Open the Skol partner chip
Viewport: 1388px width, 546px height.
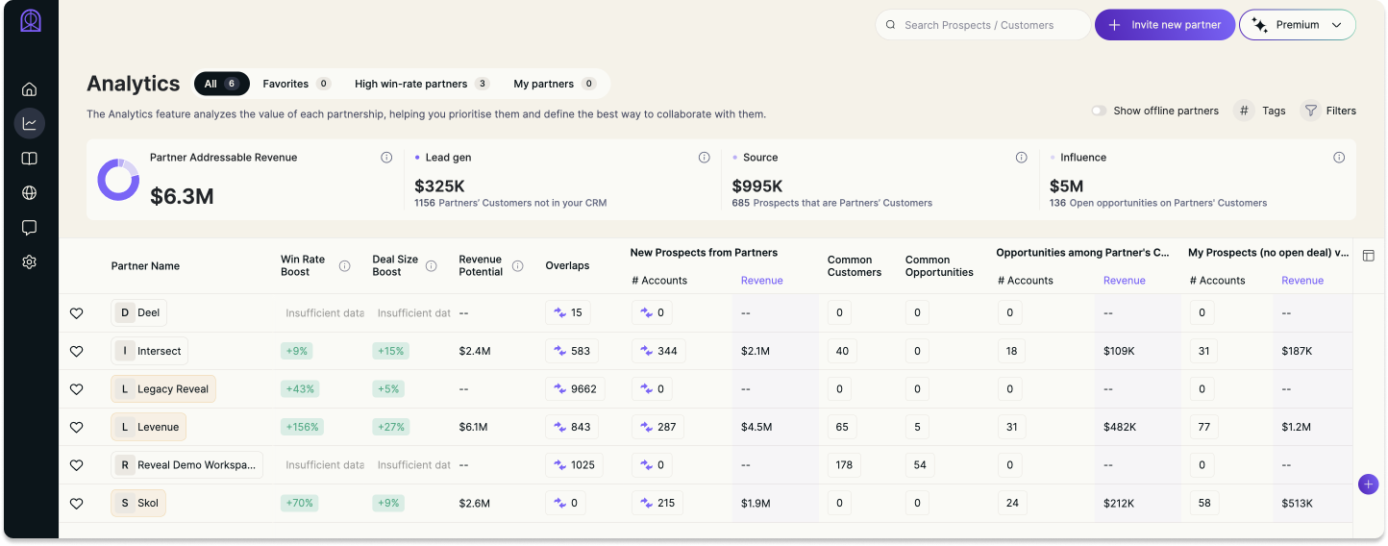click(x=138, y=503)
